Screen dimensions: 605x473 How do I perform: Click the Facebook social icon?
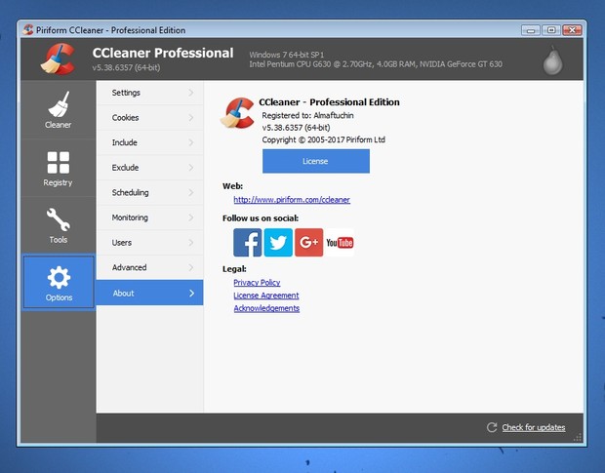point(247,243)
